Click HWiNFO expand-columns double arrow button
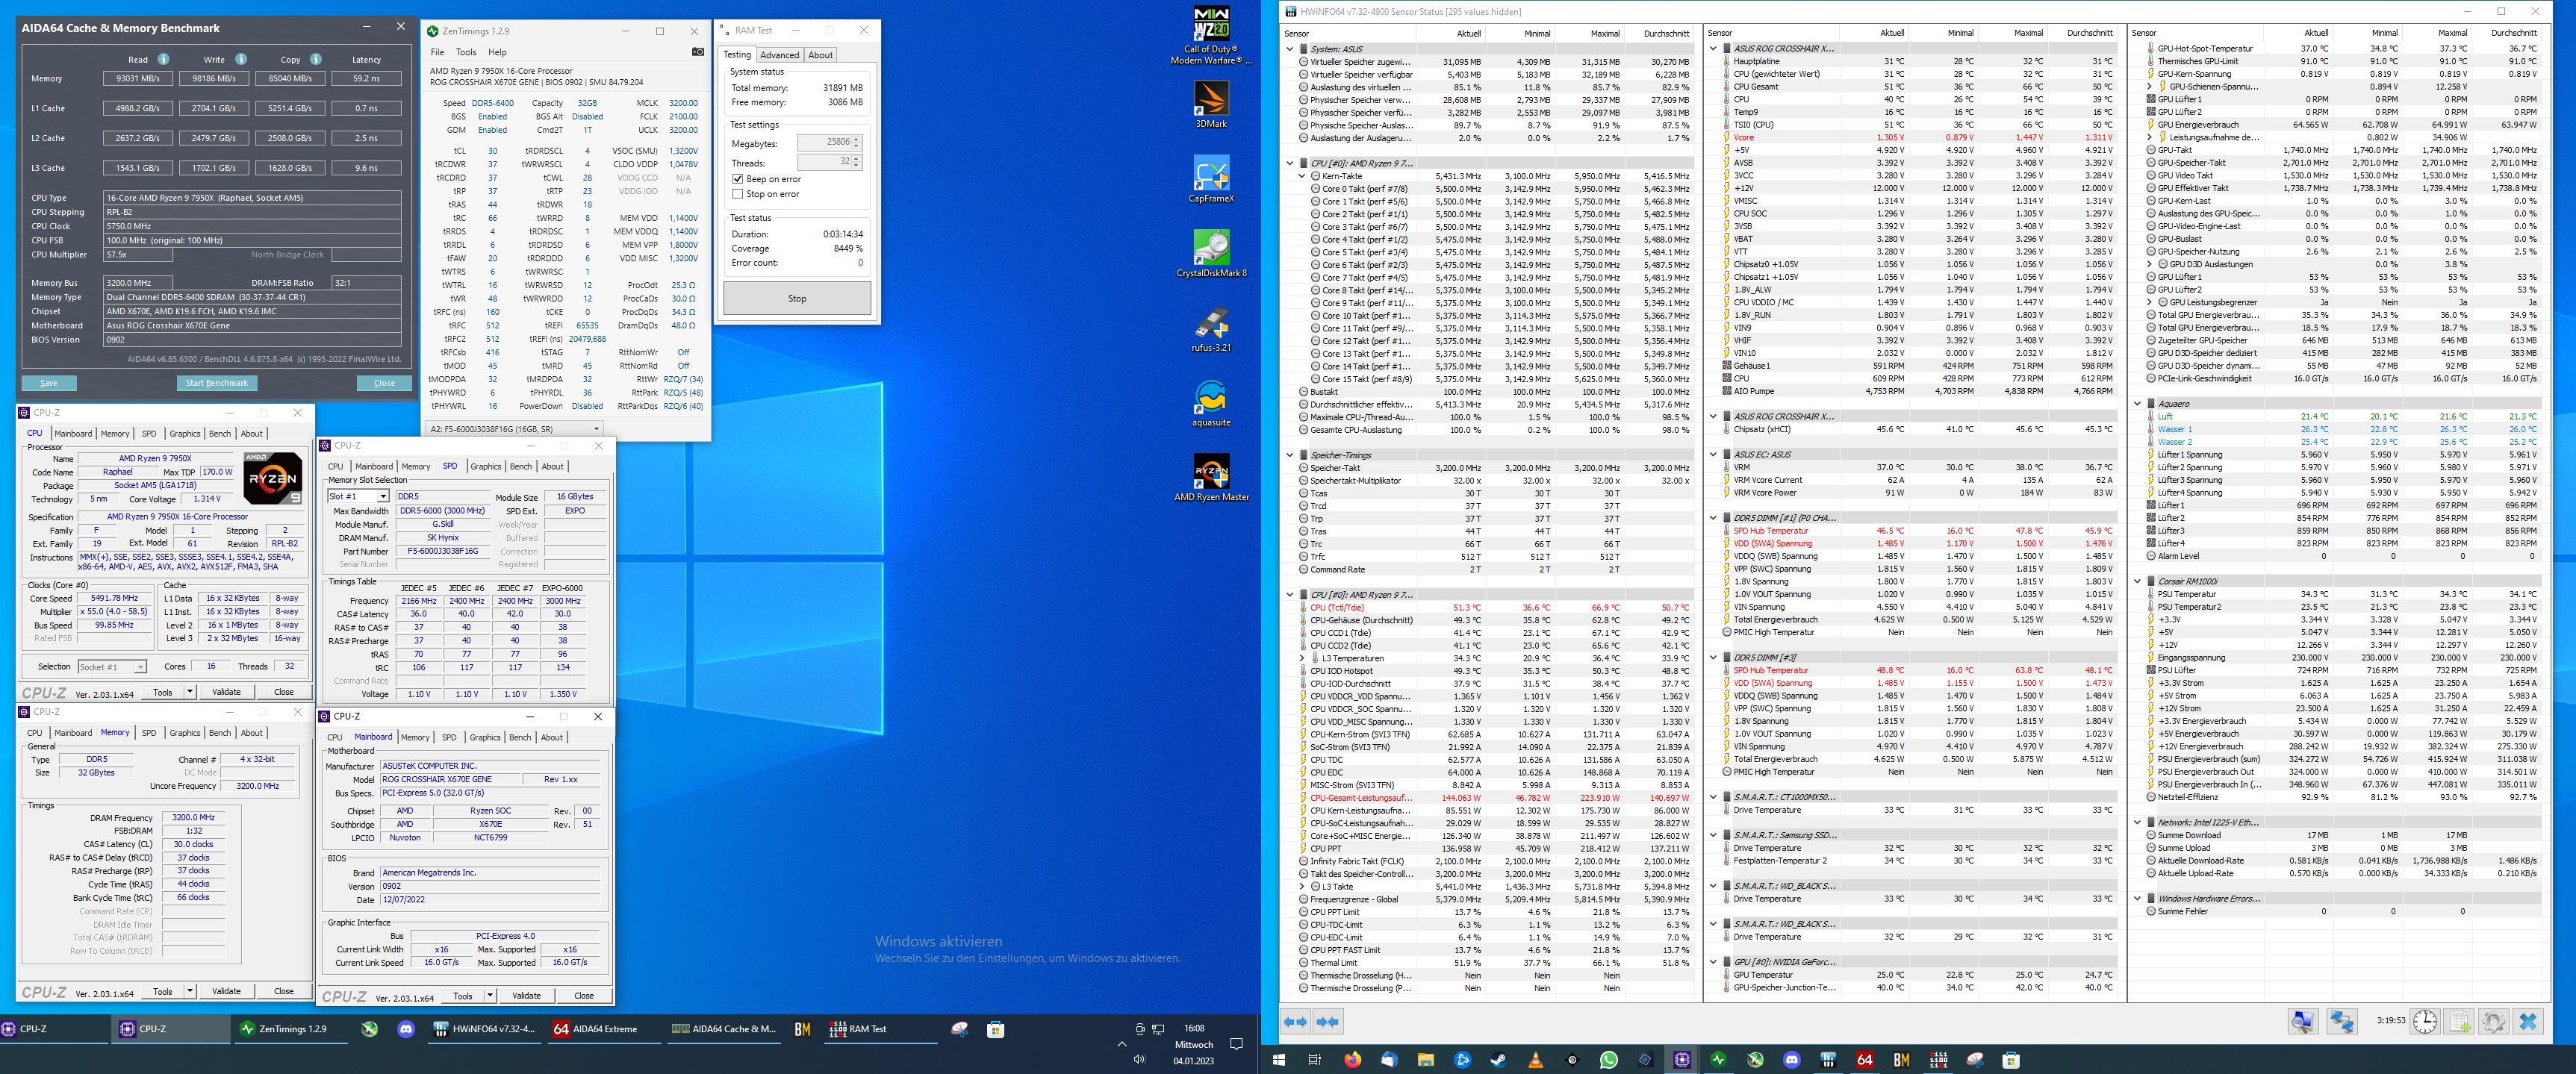The height and width of the screenshot is (1074, 2576). click(1295, 1021)
